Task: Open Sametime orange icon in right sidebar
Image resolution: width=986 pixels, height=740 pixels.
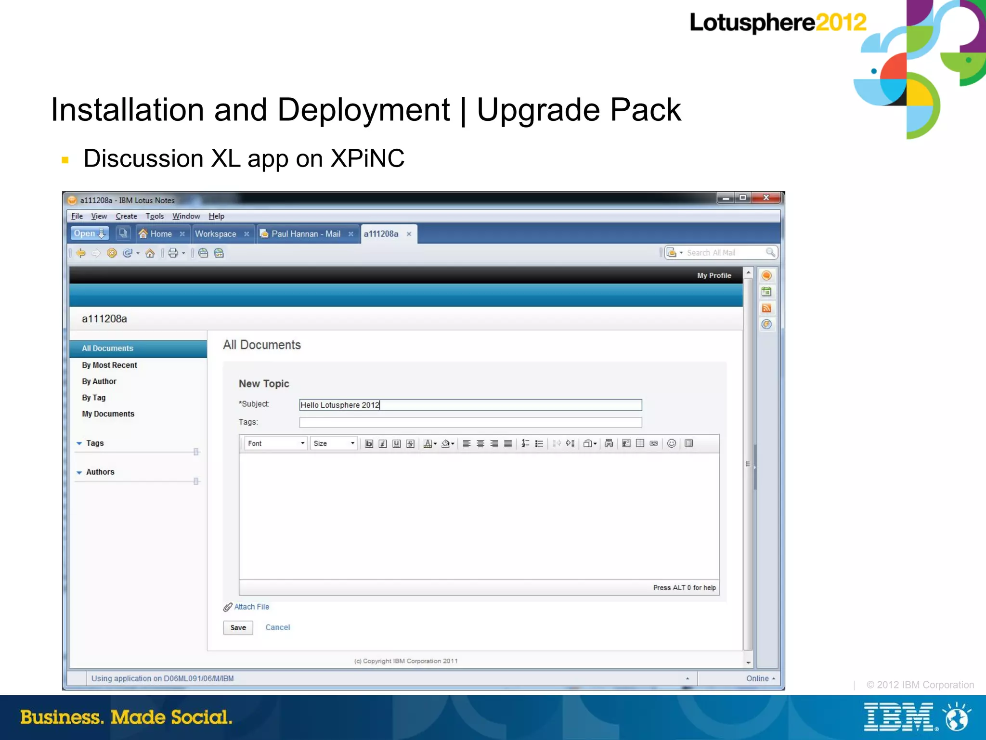Action: click(x=767, y=275)
